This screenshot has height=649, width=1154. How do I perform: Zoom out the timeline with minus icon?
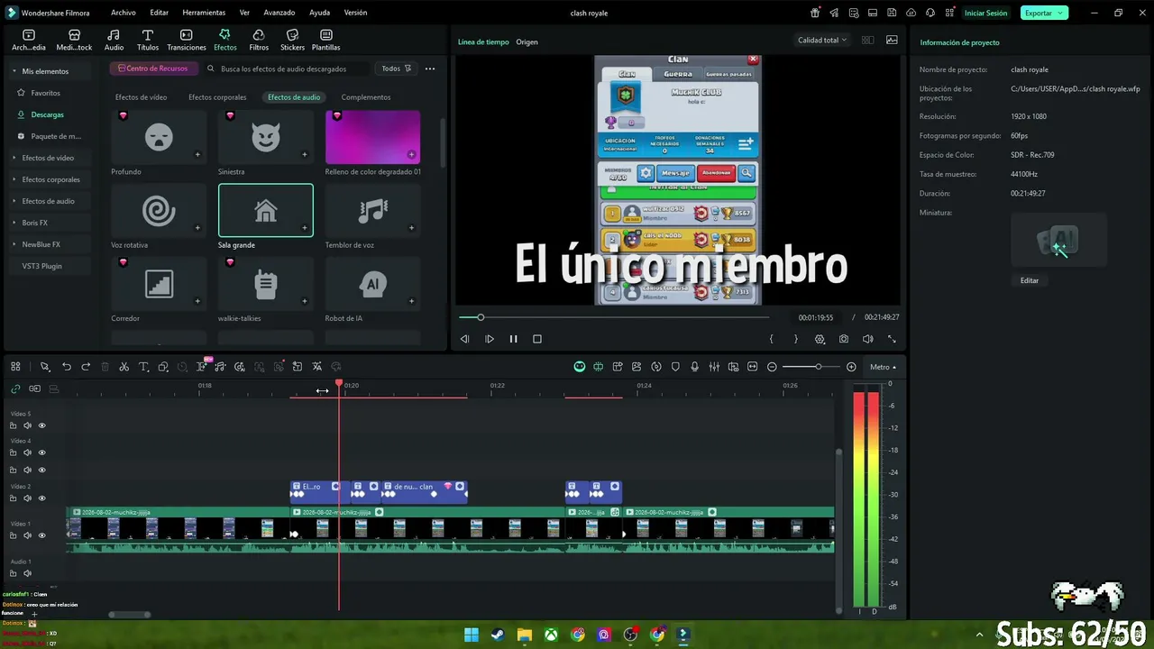[x=772, y=367]
